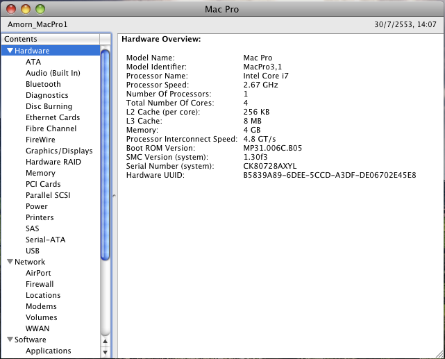Select Hardware RAID item
445x359 pixels.
[53, 162]
